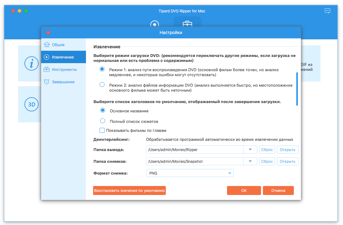Select Режим 1 DVD loading mode
Image resolution: width=343 pixels, height=225 pixels.
click(102, 69)
